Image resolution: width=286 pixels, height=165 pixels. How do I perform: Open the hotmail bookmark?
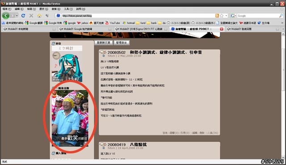coord(129,23)
